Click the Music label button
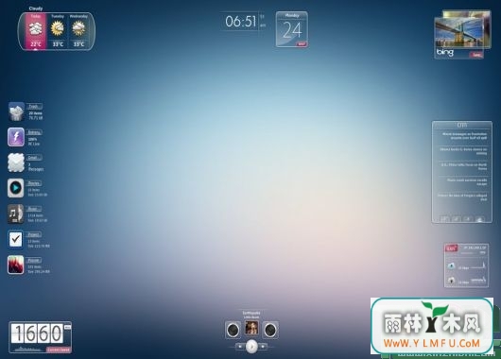501x359 pixels. [x=35, y=209]
